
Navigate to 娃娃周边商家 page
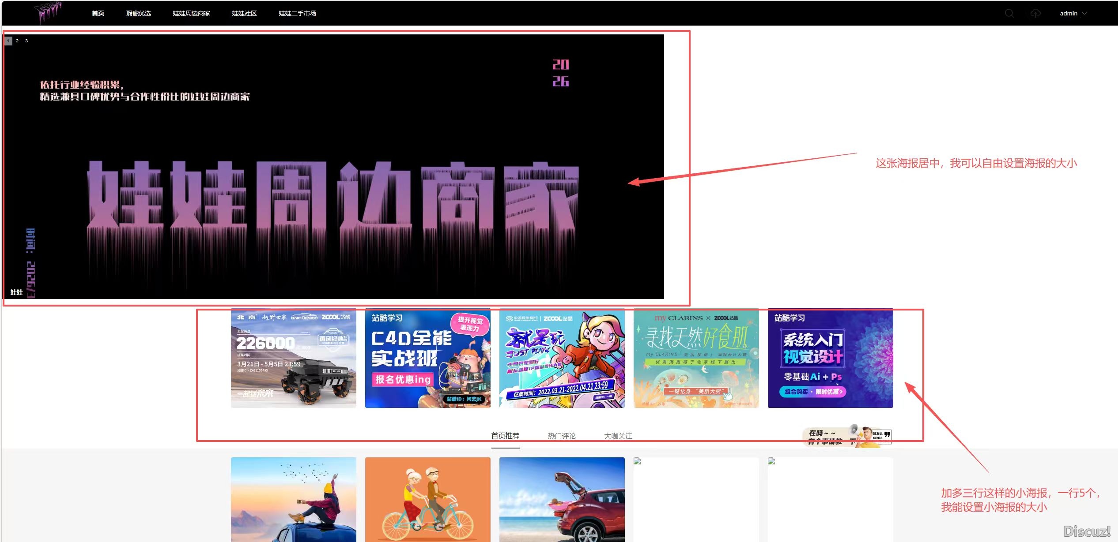[x=191, y=13]
